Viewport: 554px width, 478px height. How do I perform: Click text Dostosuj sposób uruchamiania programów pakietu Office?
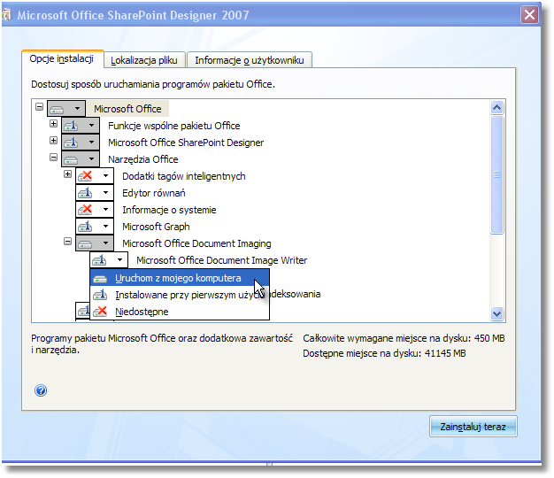(153, 84)
